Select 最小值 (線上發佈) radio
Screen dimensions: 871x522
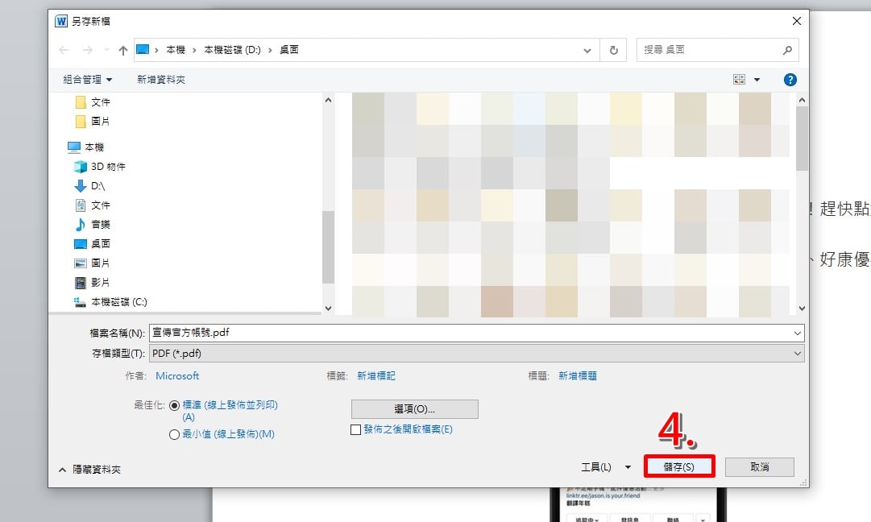pyautogui.click(x=174, y=434)
